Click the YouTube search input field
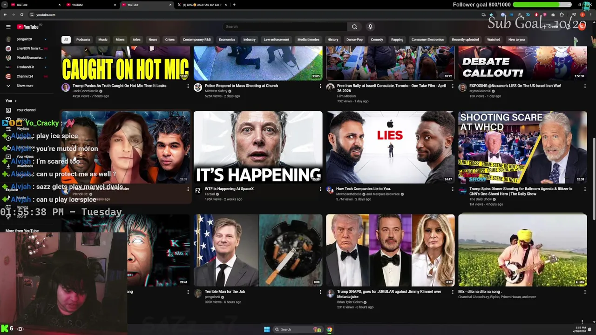Image resolution: width=596 pixels, height=335 pixels. pyautogui.click(x=285, y=27)
